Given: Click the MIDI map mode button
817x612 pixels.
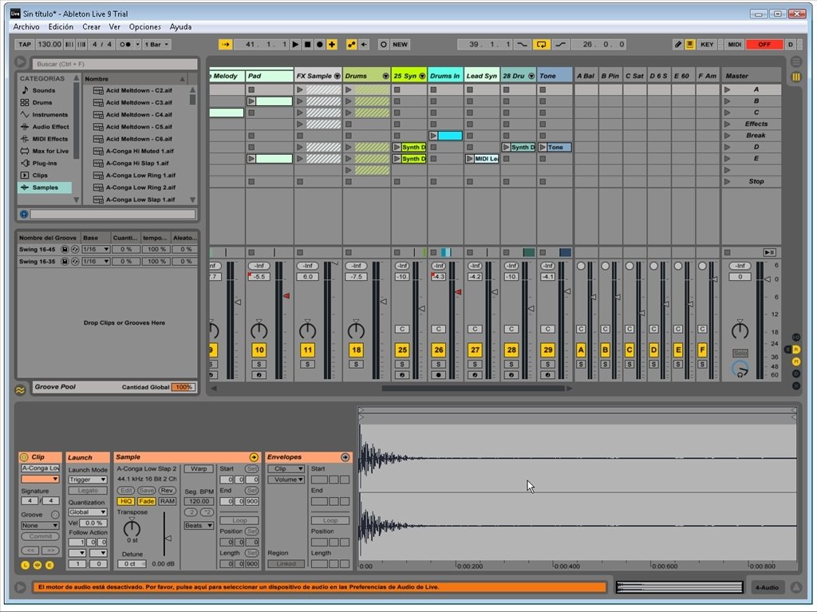Looking at the screenshot, I should [734, 45].
